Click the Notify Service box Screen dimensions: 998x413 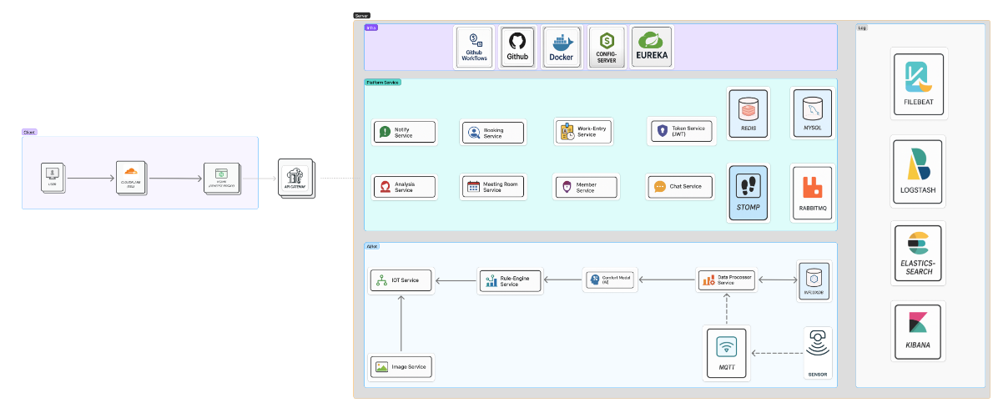point(404,132)
